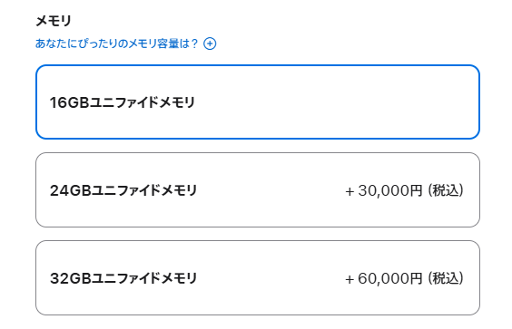This screenshot has height=329, width=512.
Task: Pick the 32GBユニファイドメモリ option
Action: (x=258, y=278)
